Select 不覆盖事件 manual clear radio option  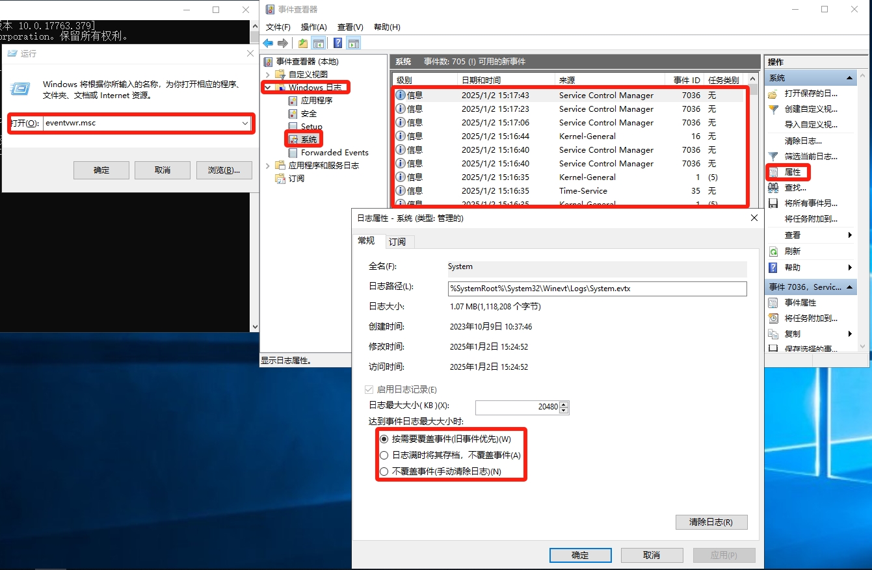point(383,471)
